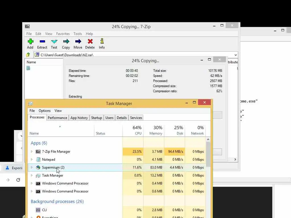Image resolution: width=291 pixels, height=218 pixels.
Task: Open the Edit menu in 7-Zip
Action: (38, 34)
